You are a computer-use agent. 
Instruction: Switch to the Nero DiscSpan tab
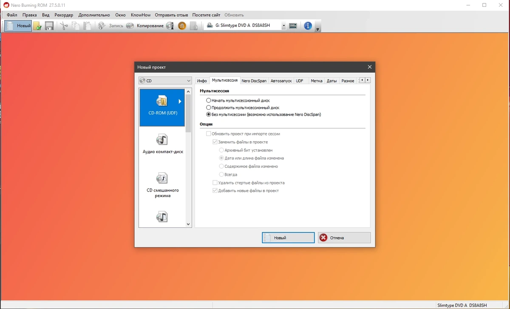tap(254, 80)
